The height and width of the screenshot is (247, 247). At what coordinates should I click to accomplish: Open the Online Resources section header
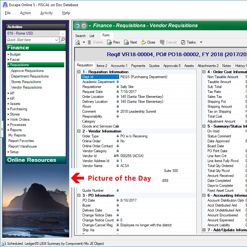click(x=36, y=160)
